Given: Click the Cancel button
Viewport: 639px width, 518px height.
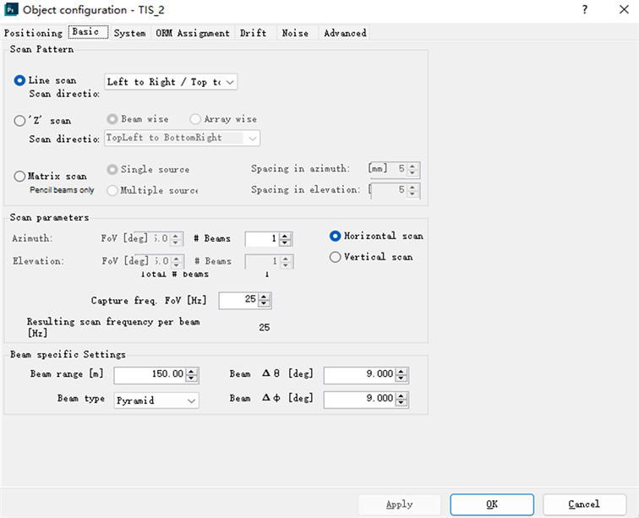Looking at the screenshot, I should pyautogui.click(x=584, y=504).
